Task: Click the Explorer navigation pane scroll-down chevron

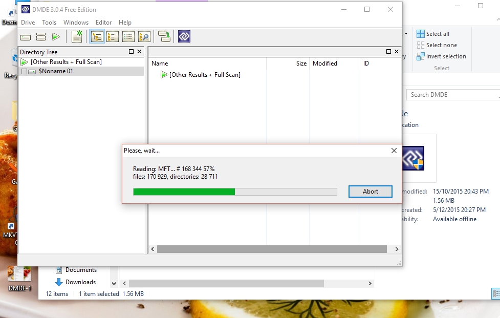Action: point(114,283)
